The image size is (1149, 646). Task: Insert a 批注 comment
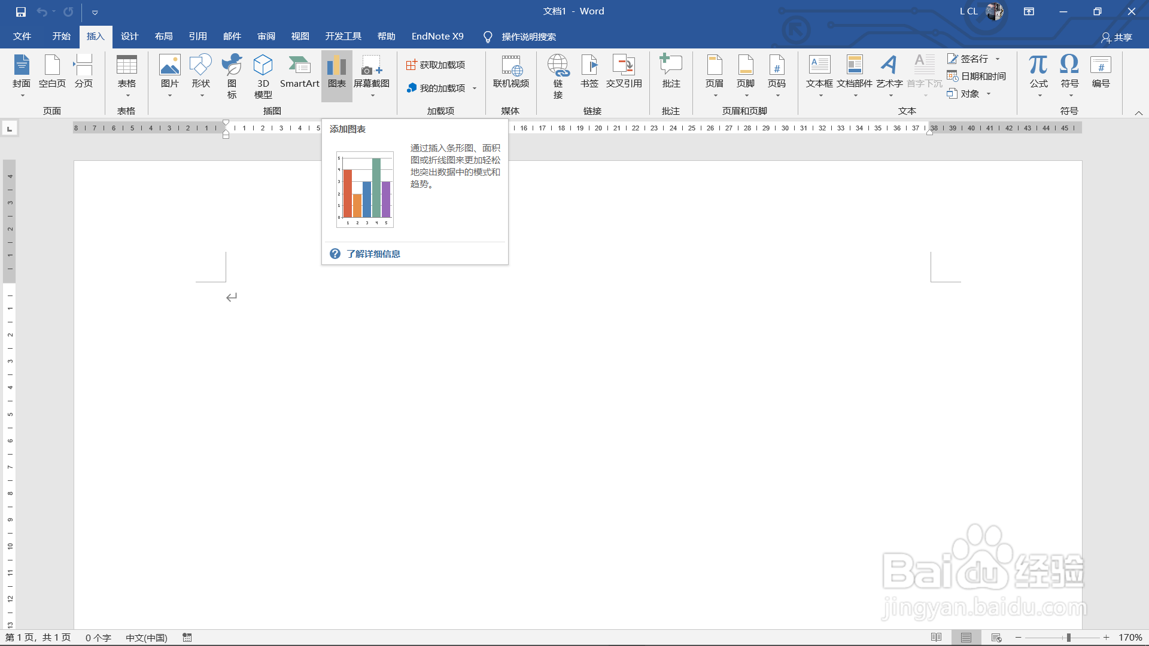pyautogui.click(x=671, y=72)
